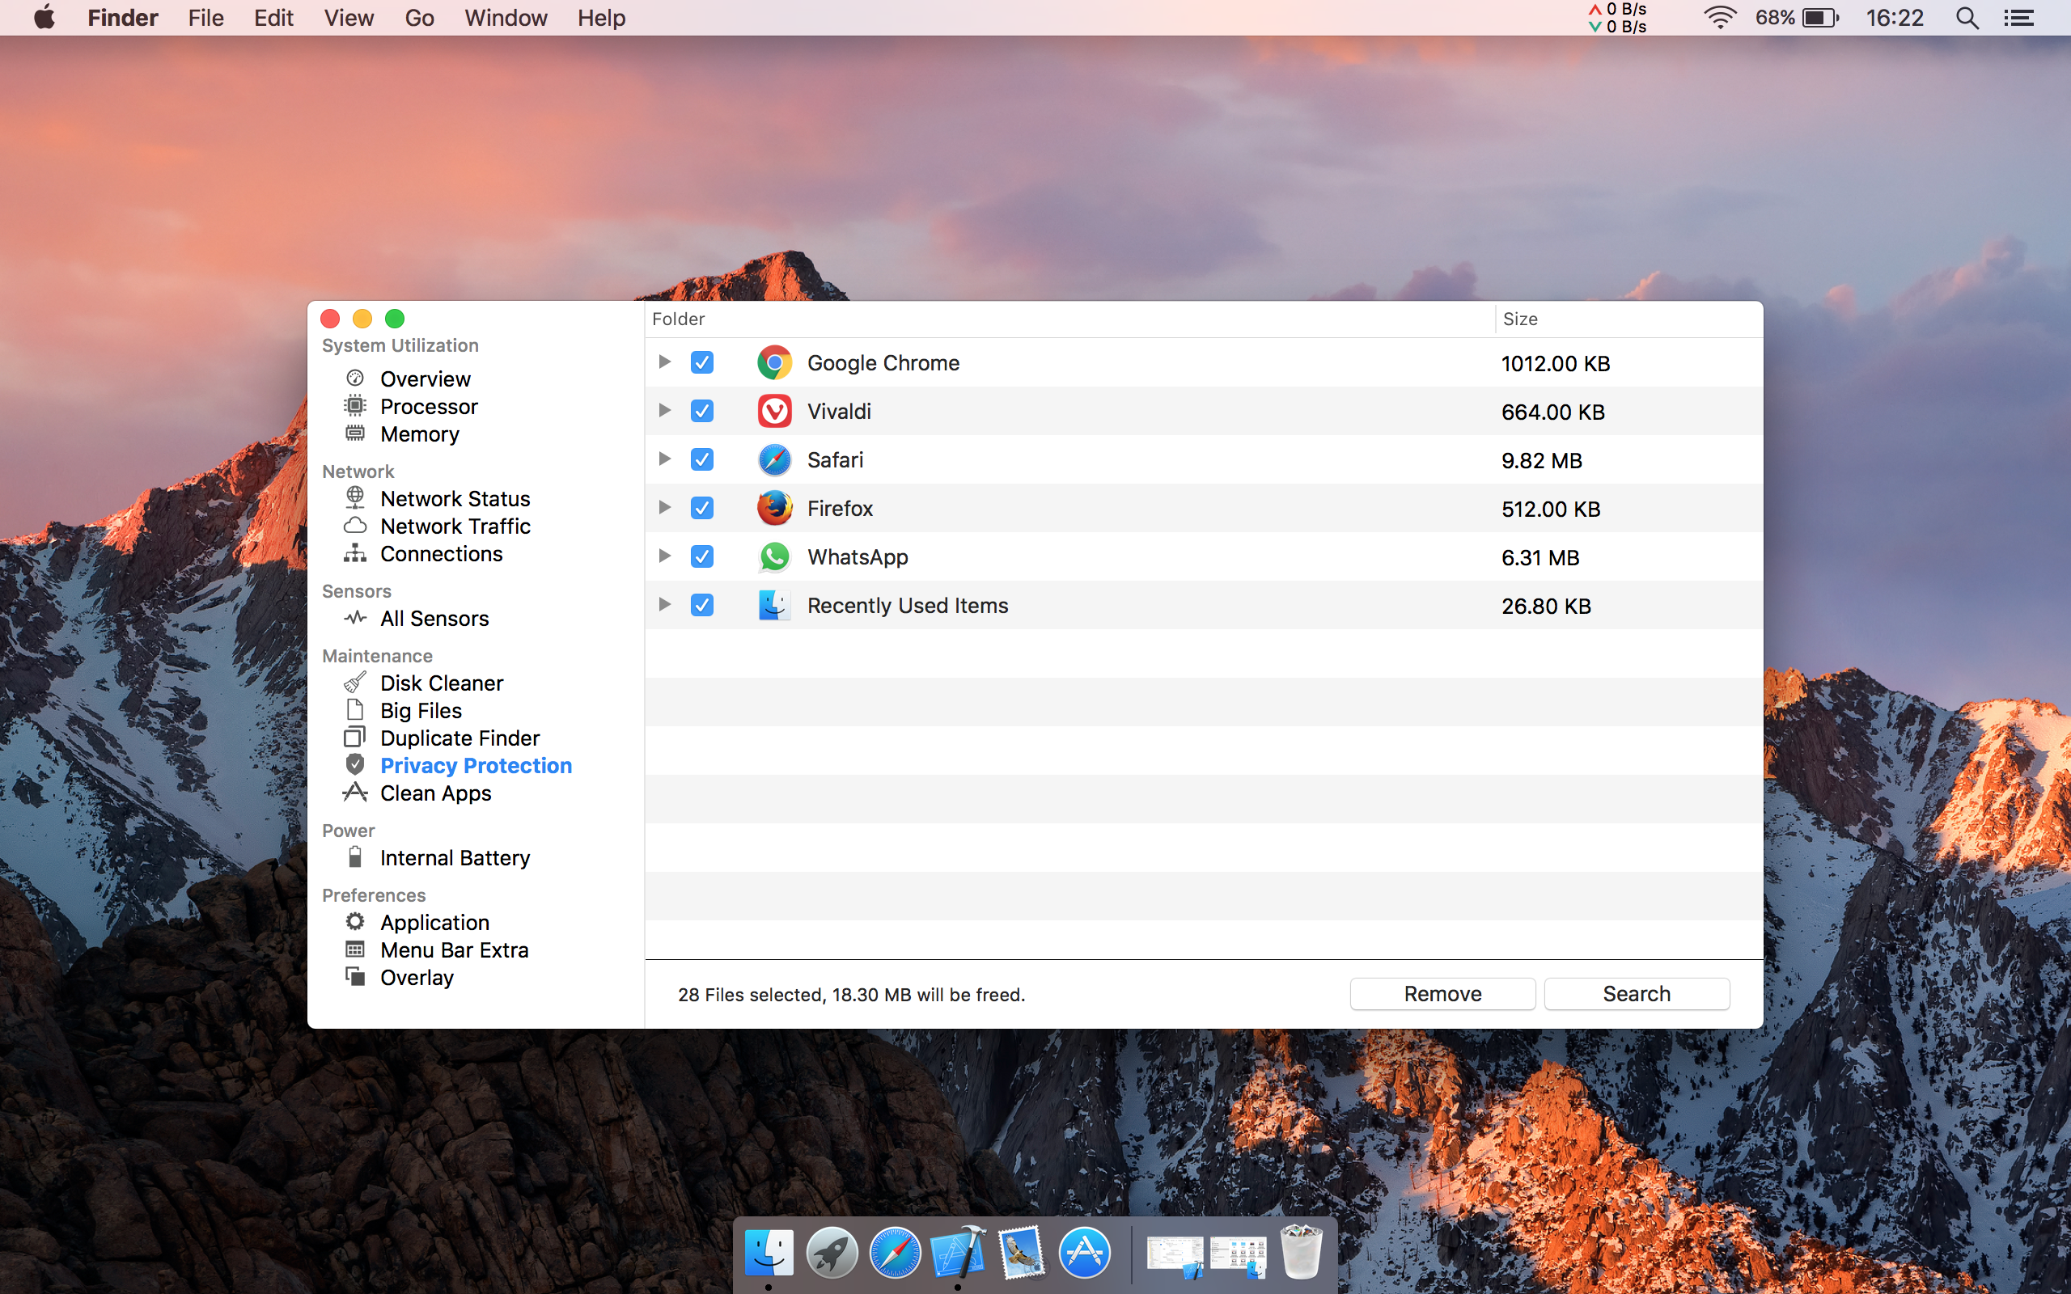Expand the Recently Used Items row
Image resolution: width=2071 pixels, height=1294 pixels.
coord(664,604)
